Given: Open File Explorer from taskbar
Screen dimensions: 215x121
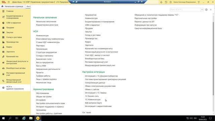Looking at the screenshot, I should point(31,118).
